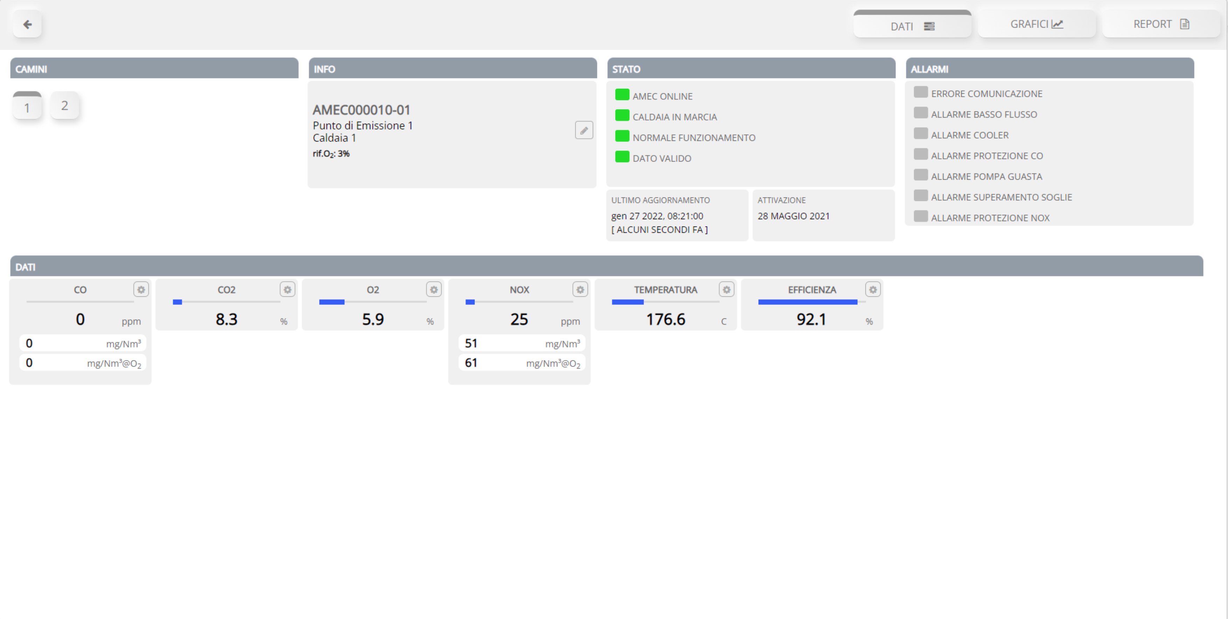Open TEMPERATURA settings gear
The width and height of the screenshot is (1228, 619).
[727, 289]
